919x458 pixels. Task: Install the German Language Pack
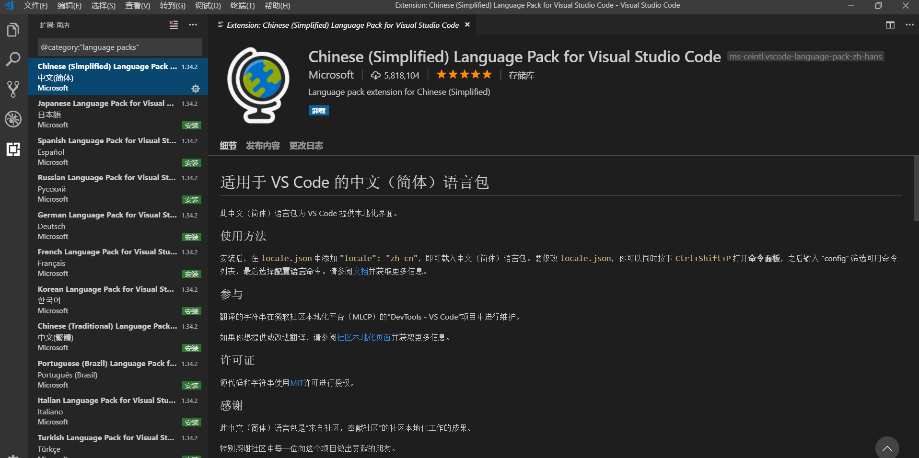pos(192,237)
